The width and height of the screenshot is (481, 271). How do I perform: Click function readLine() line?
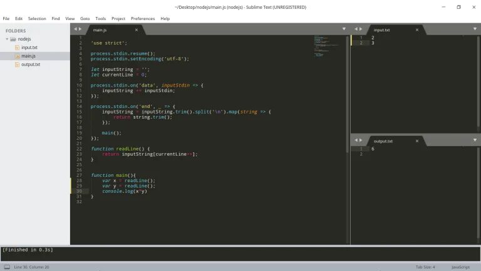(120, 149)
